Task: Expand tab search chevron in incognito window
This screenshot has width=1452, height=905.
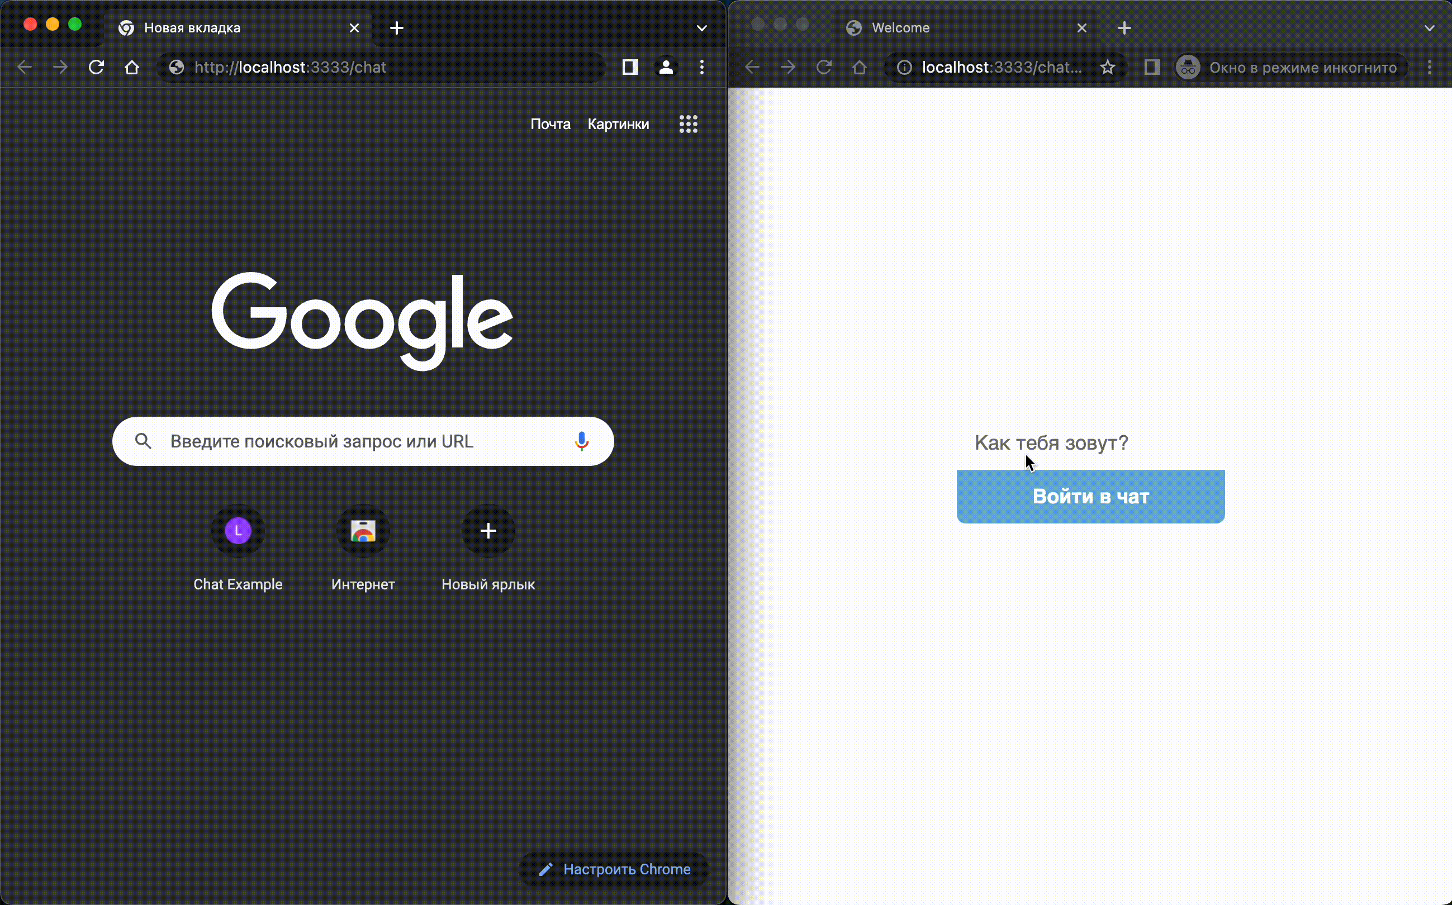Action: point(1429,28)
